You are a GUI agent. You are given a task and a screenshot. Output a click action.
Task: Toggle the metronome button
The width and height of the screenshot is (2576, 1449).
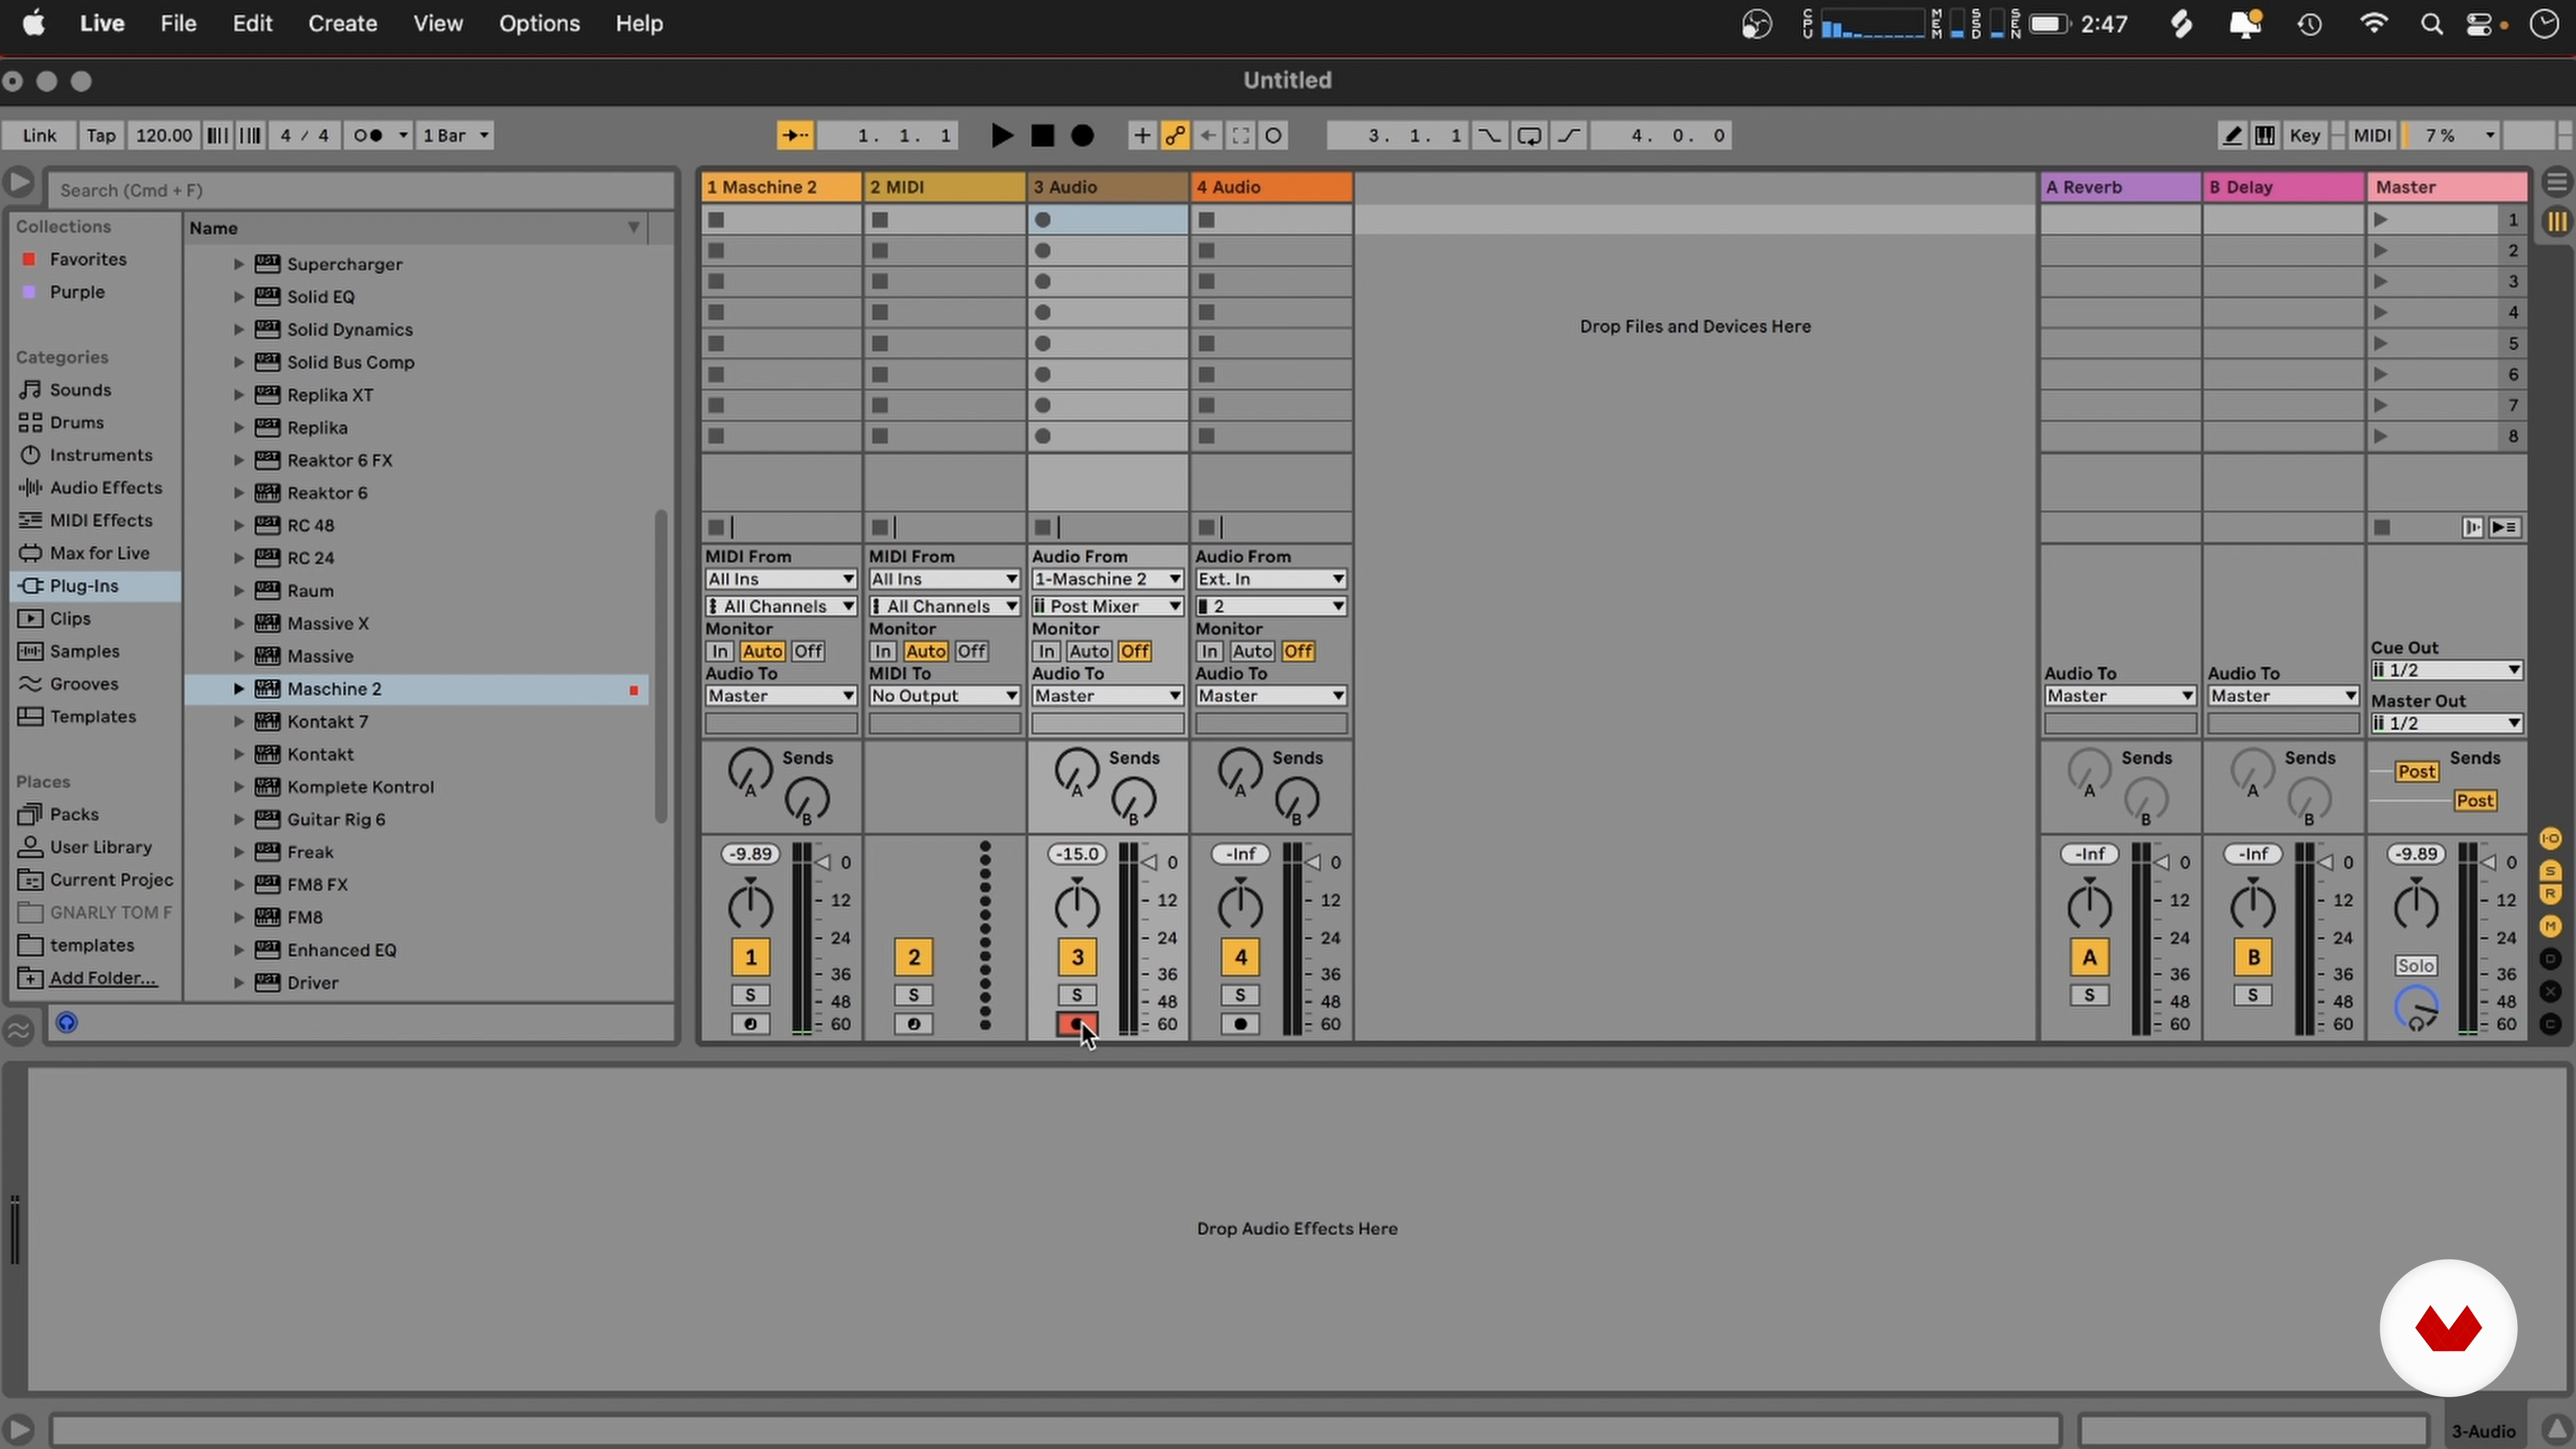[369, 135]
